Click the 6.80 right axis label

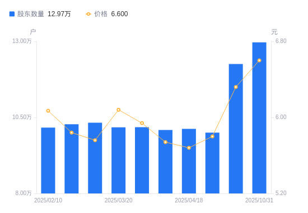(281, 41)
